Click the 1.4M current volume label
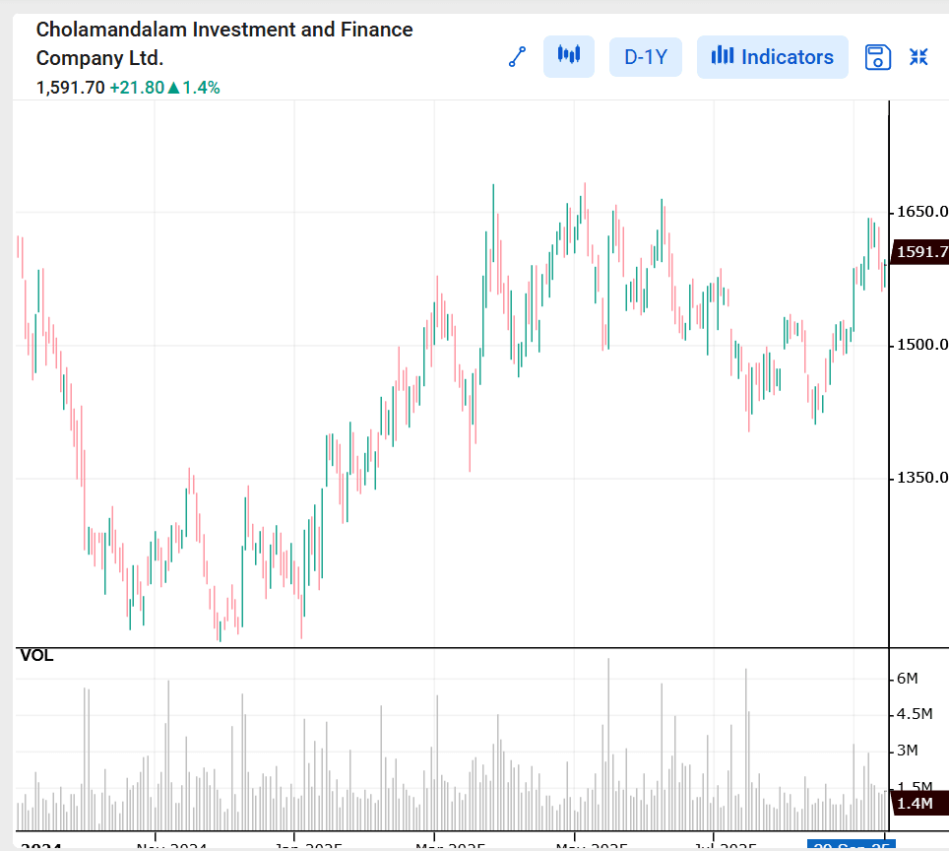This screenshot has height=851, width=949. click(x=917, y=803)
